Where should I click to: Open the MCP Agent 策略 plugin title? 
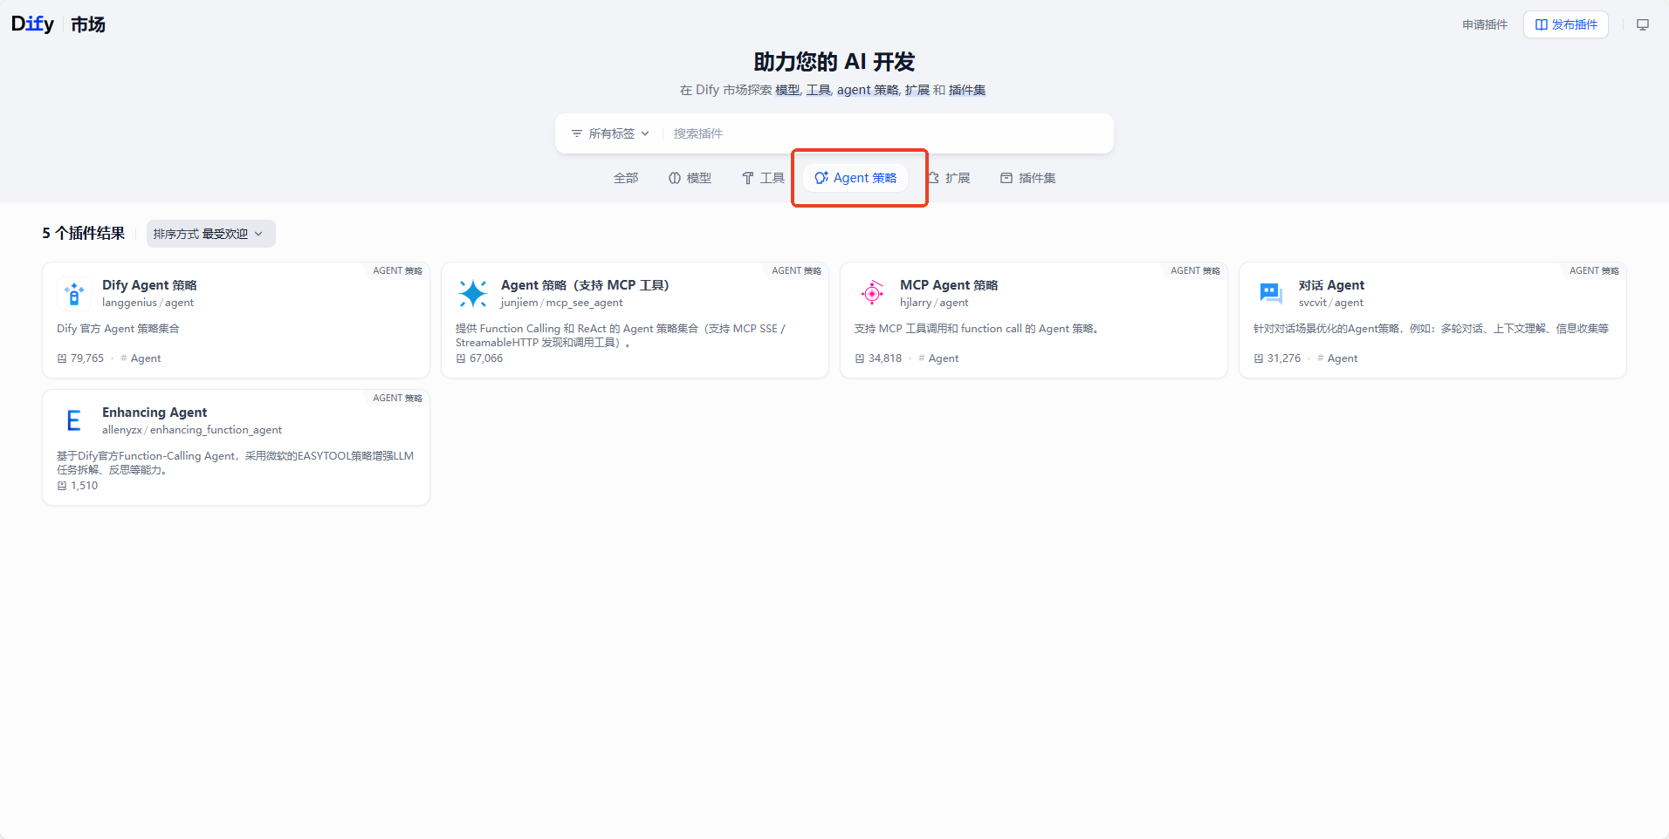pos(949,285)
